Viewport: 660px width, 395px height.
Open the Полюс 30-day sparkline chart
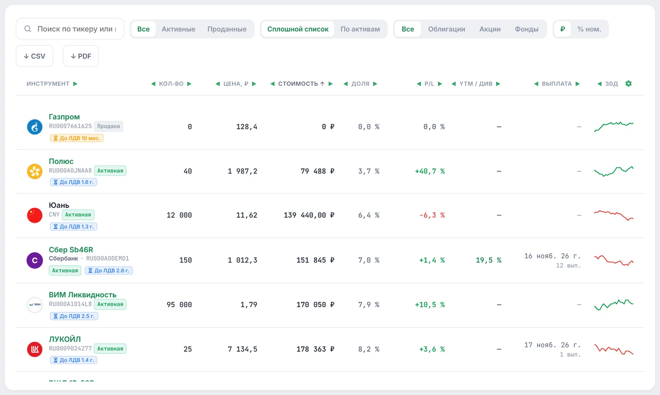tap(614, 171)
